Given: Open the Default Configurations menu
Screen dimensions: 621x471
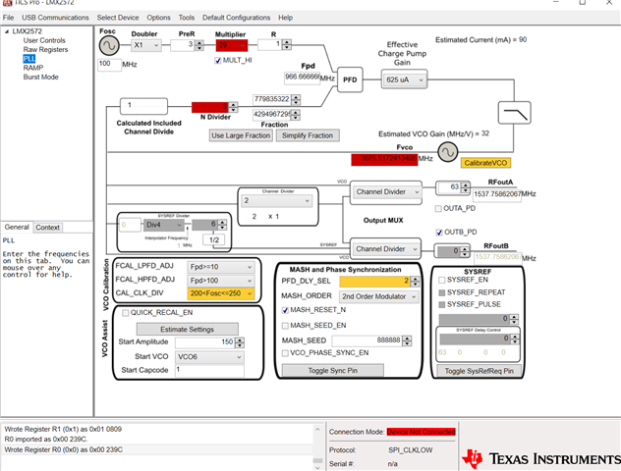Looking at the screenshot, I should 237,18.
